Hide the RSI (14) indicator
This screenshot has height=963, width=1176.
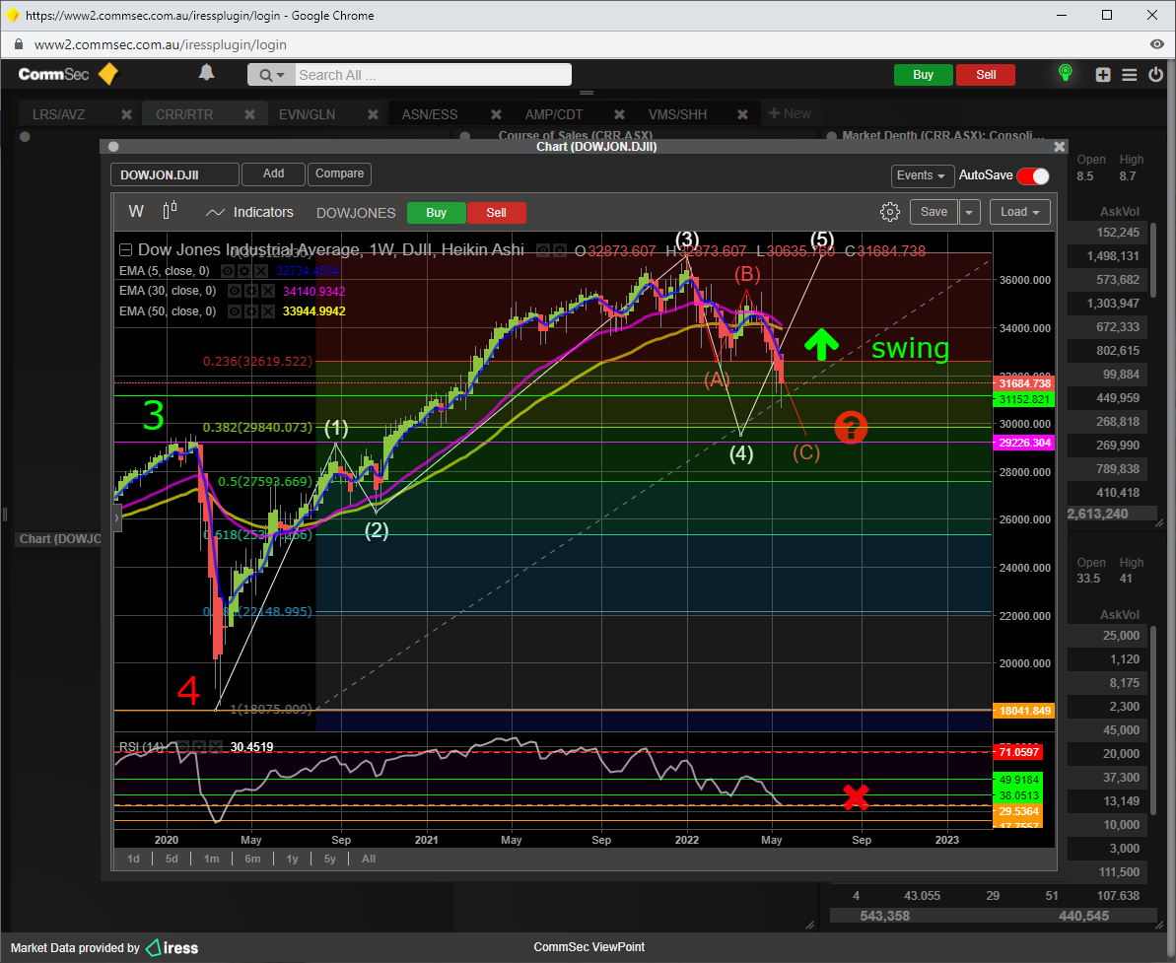(x=182, y=747)
